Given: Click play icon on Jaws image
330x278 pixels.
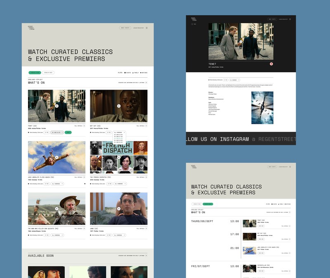Looking at the screenshot, I should click(x=119, y=208).
